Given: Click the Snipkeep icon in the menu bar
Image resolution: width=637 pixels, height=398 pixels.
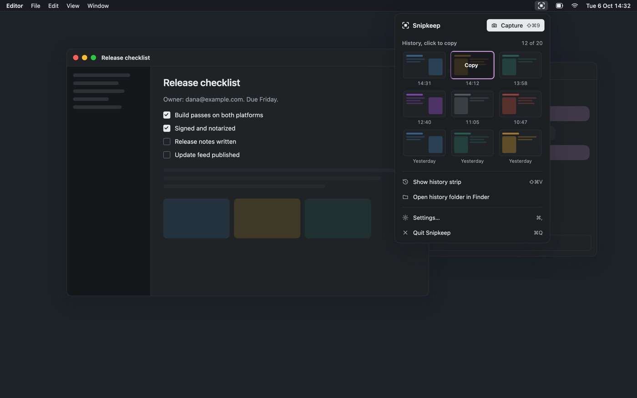Looking at the screenshot, I should point(541,6).
